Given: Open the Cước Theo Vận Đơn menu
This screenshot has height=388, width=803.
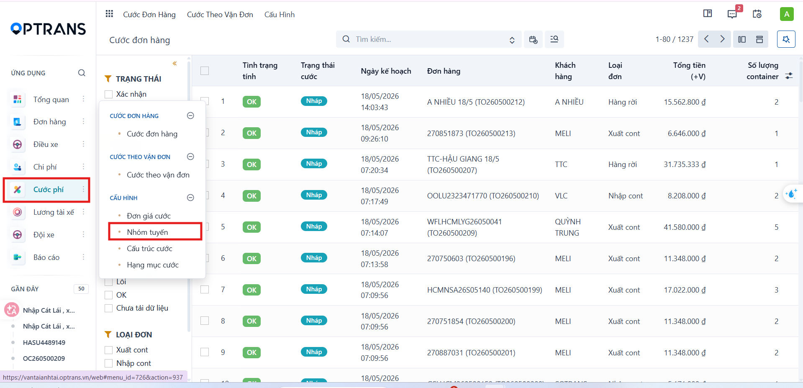Looking at the screenshot, I should click(x=220, y=15).
